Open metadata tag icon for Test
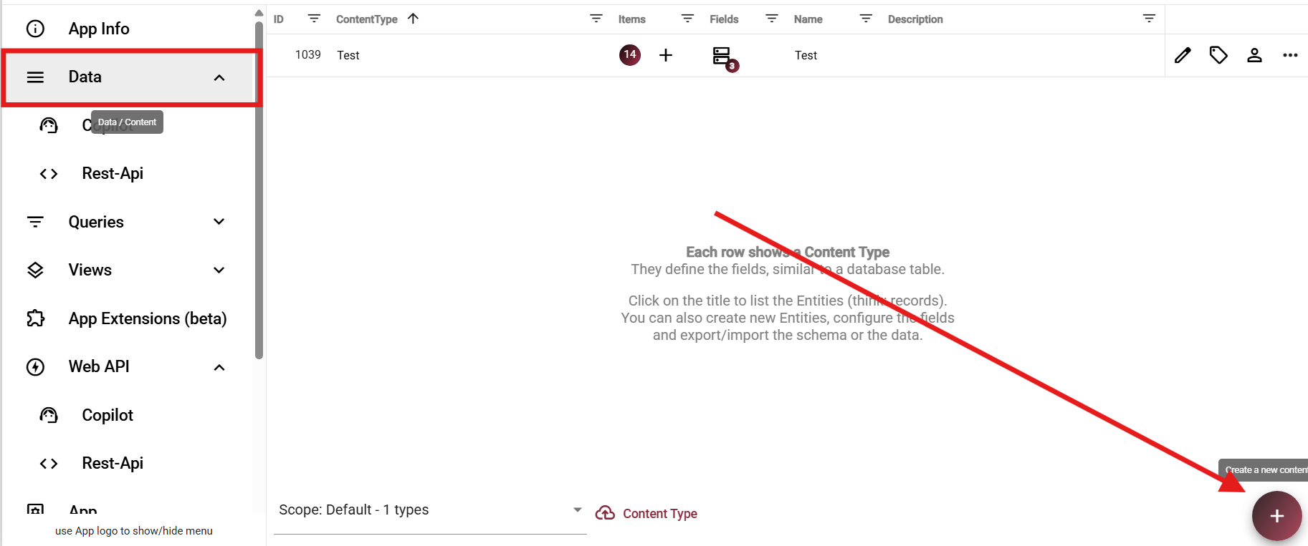Image resolution: width=1308 pixels, height=546 pixels. (x=1218, y=55)
